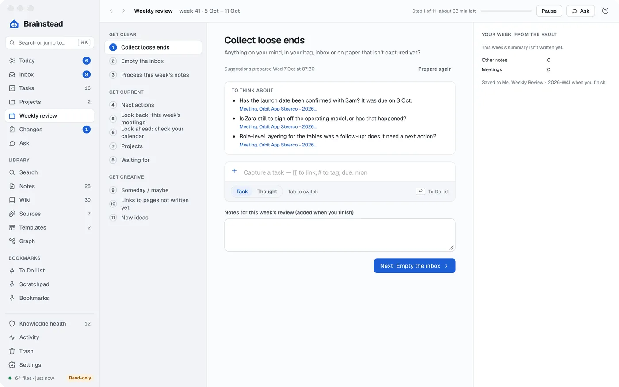Go to step 11 New ideas
Screen dimensions: 619x387
point(153,218)
